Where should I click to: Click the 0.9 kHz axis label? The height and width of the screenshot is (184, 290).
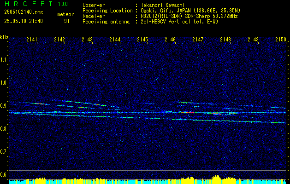click(x=4, y=106)
